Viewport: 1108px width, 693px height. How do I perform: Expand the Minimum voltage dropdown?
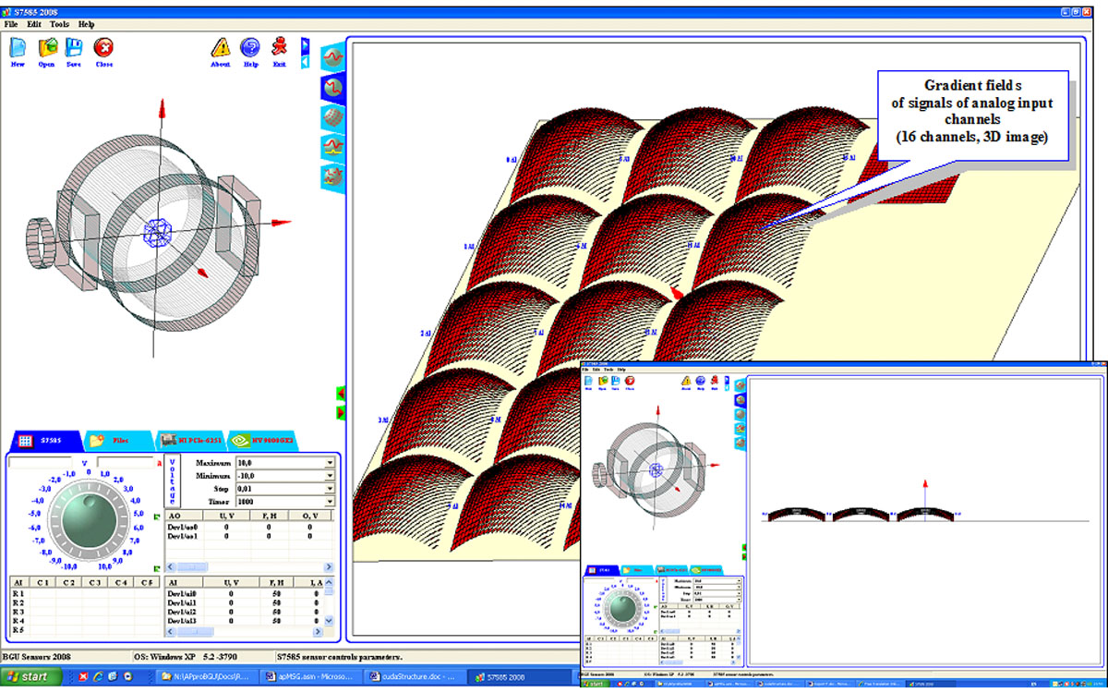(329, 475)
